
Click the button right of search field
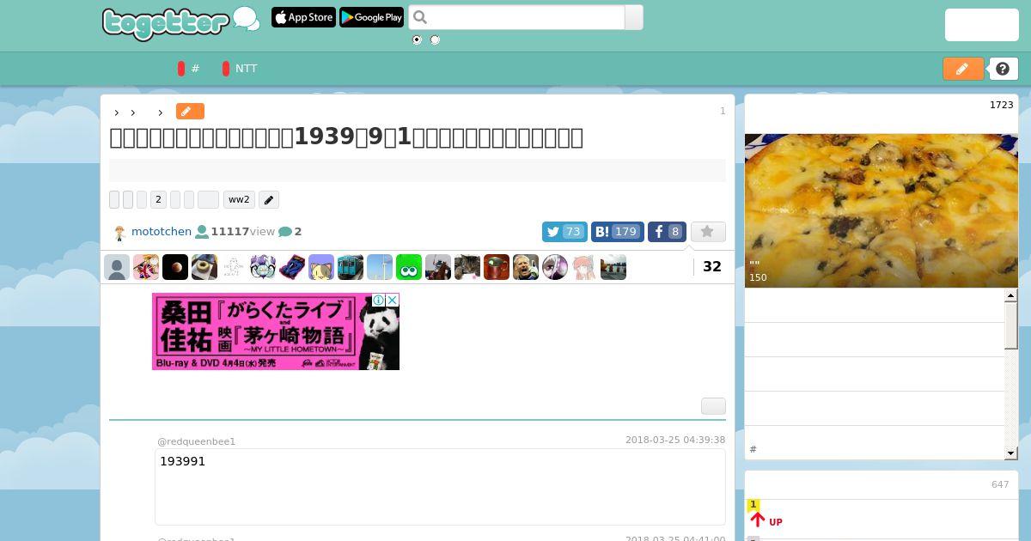point(634,17)
